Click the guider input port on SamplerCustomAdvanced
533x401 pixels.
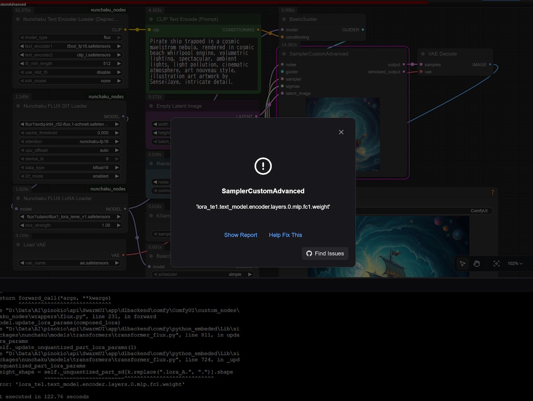pyautogui.click(x=282, y=71)
